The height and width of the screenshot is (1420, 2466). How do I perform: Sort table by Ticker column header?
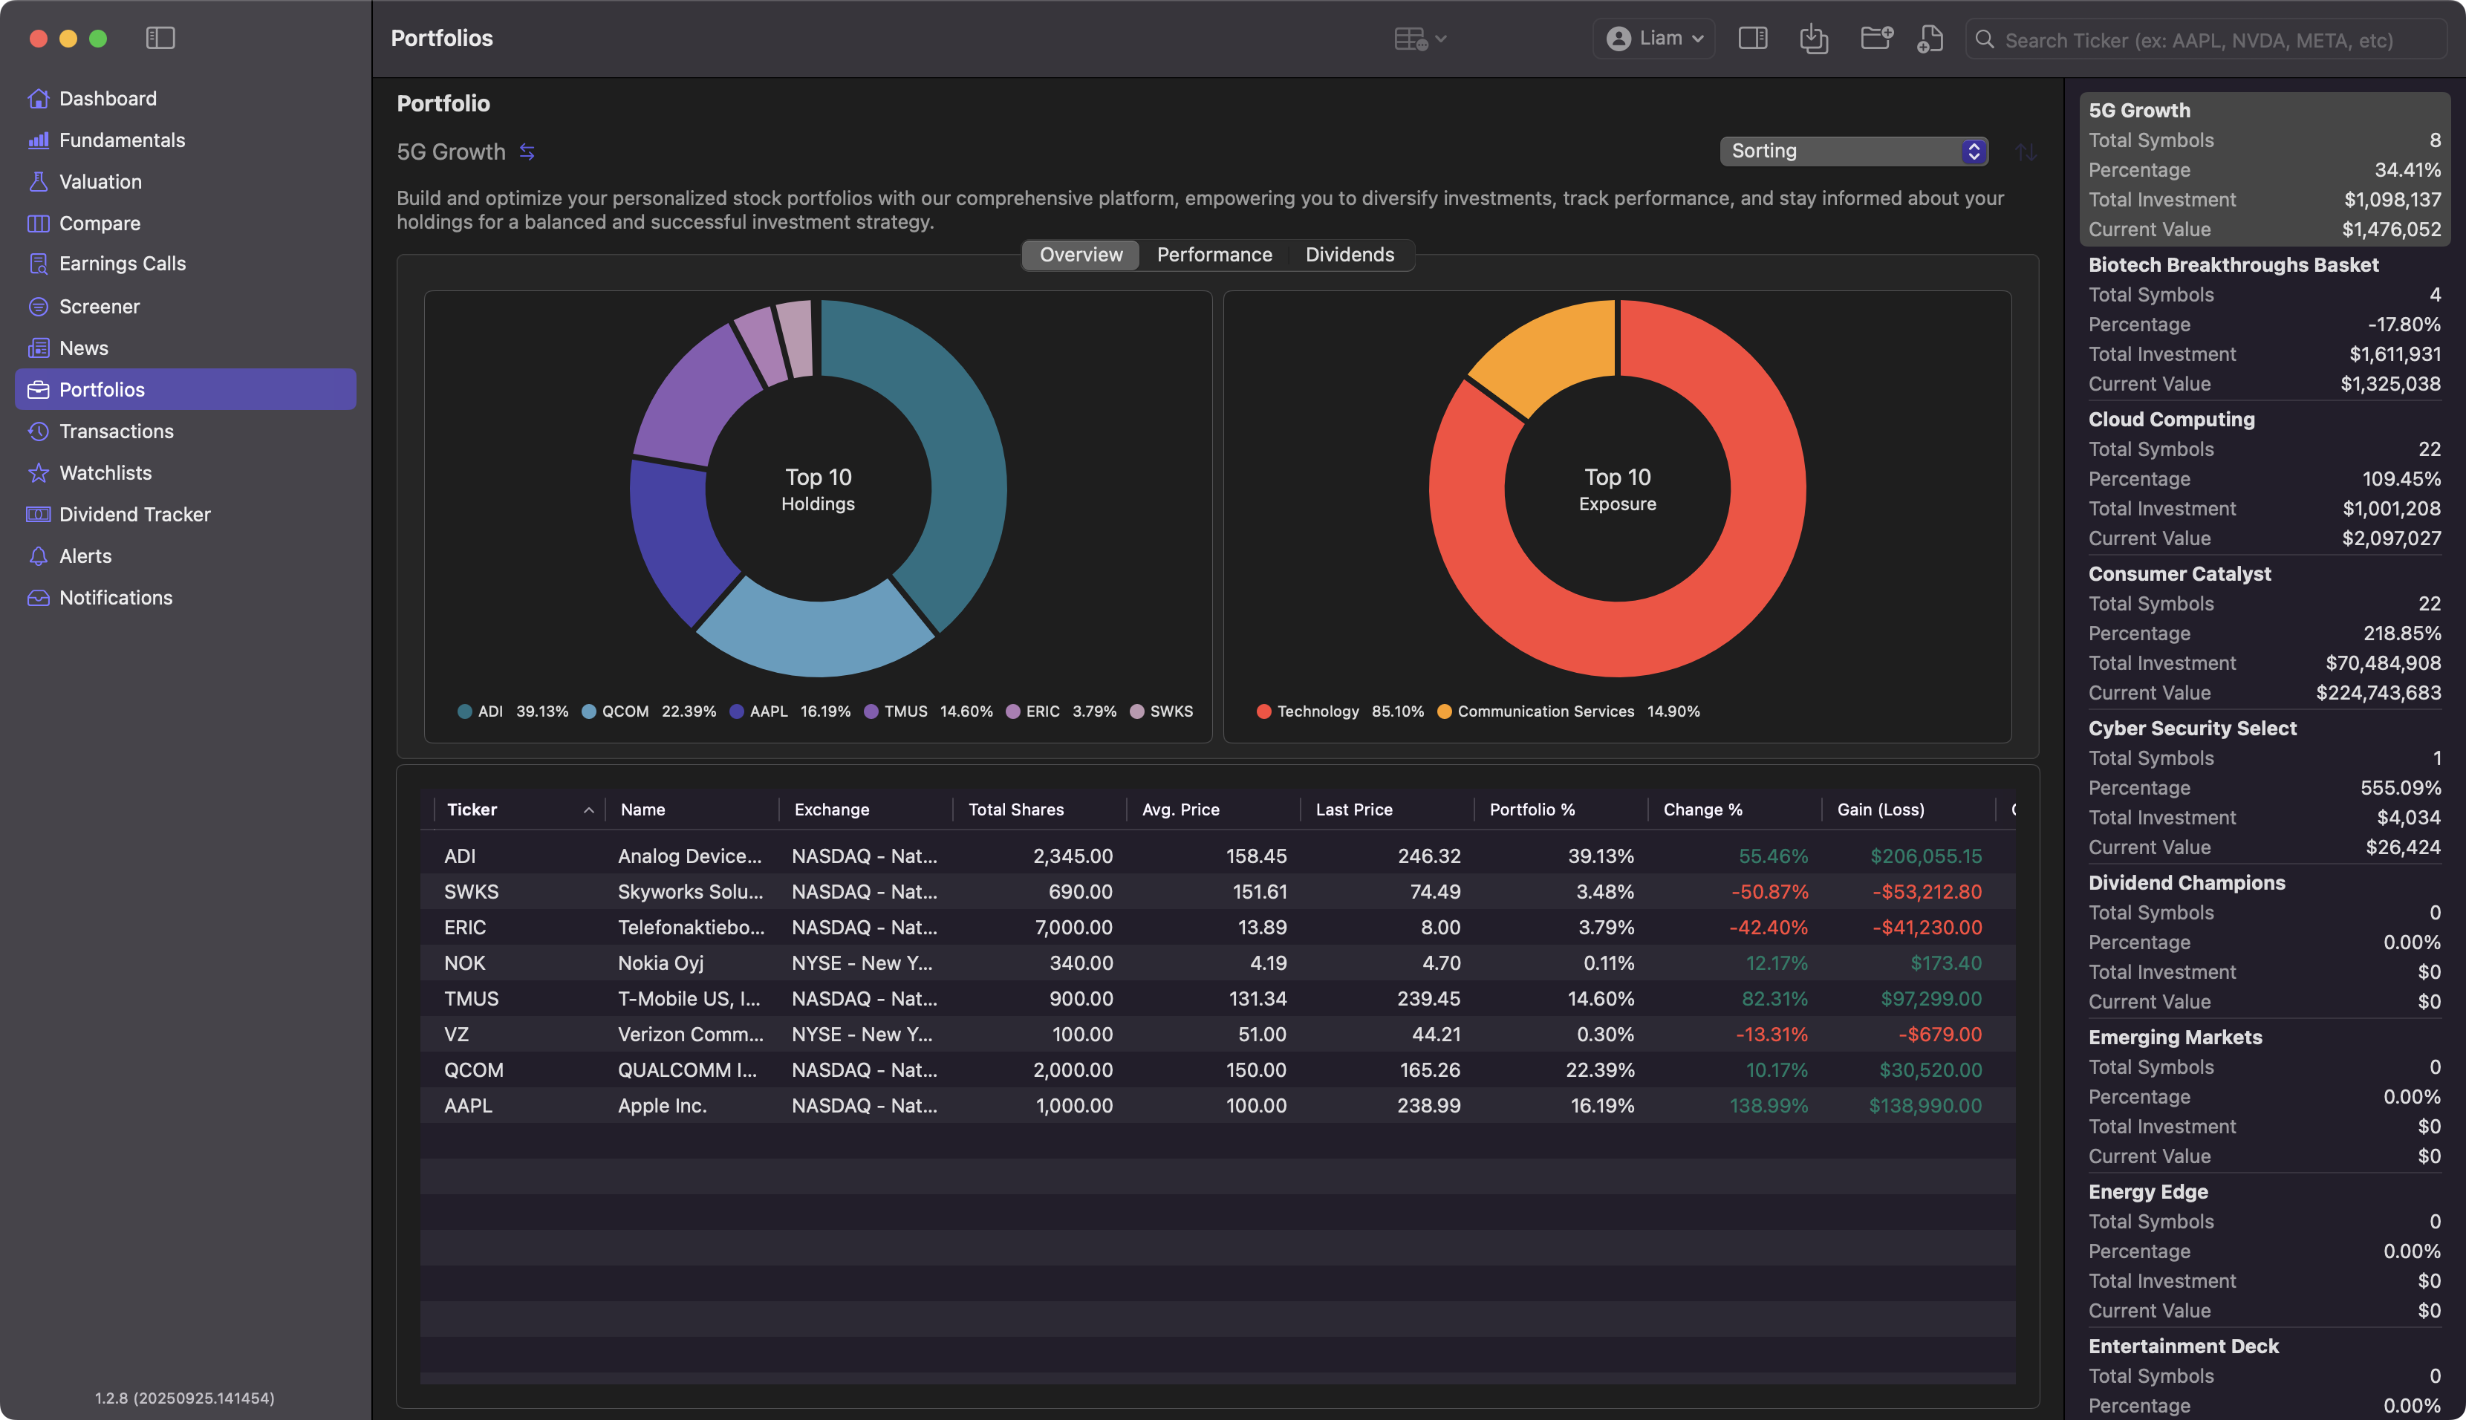(x=472, y=810)
